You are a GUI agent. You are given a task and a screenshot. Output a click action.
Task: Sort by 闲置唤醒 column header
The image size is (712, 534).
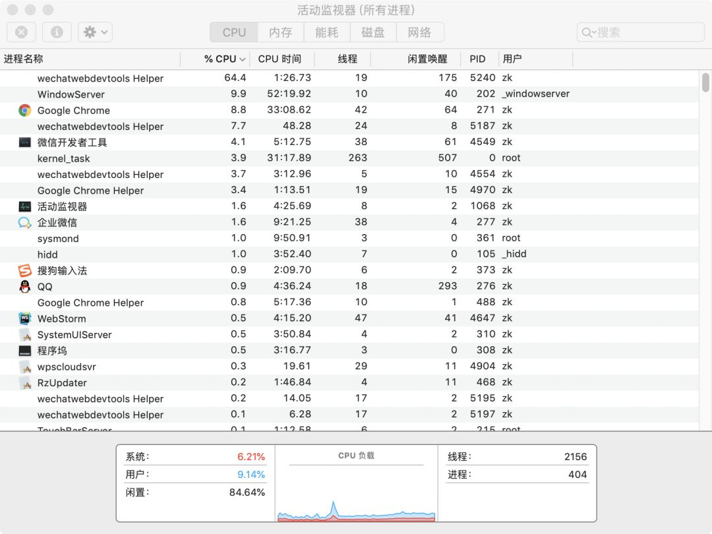(416, 59)
